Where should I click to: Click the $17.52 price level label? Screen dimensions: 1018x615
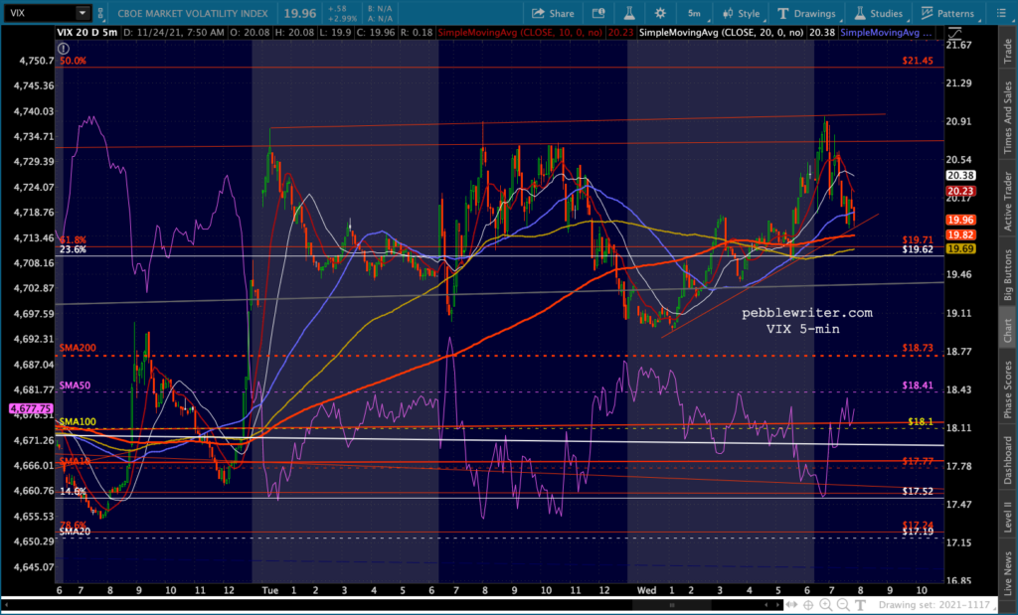point(918,491)
